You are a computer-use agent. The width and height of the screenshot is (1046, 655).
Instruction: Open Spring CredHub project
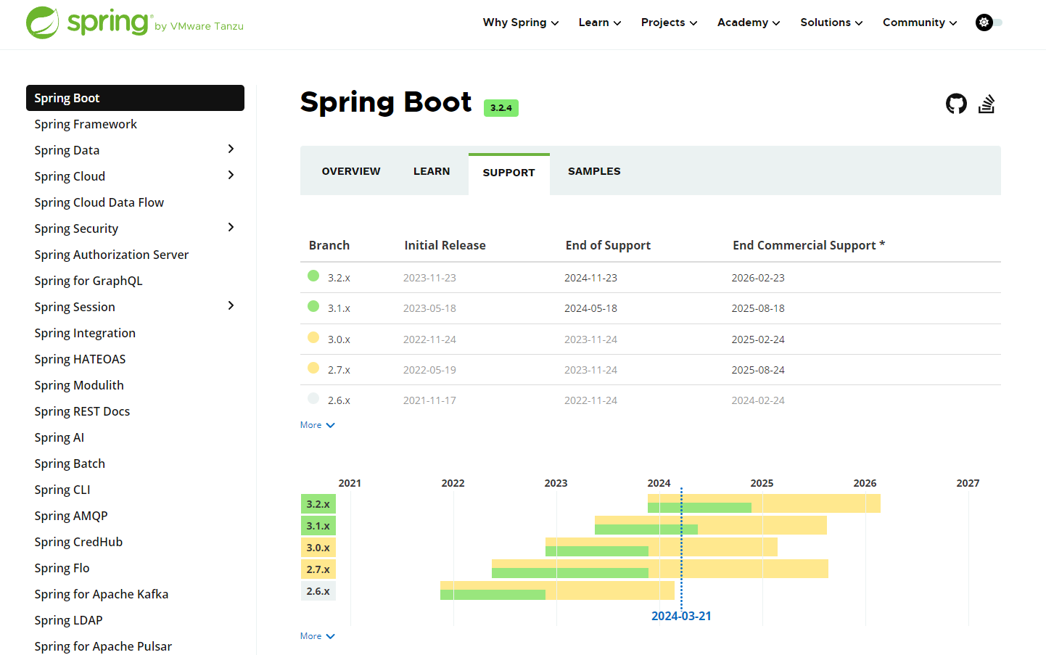78,542
